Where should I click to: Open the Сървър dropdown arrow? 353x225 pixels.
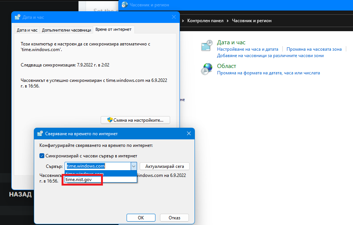[133, 166]
